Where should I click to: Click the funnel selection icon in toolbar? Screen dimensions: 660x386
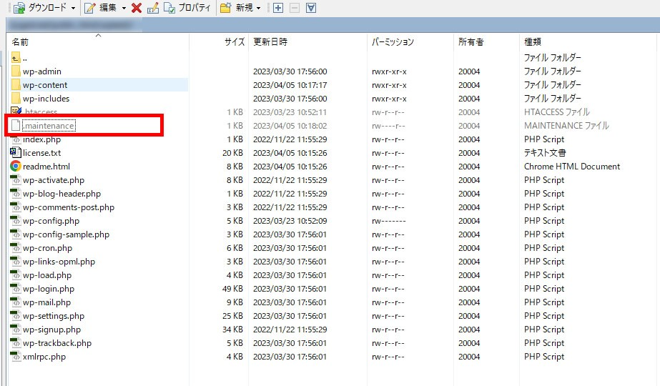311,8
